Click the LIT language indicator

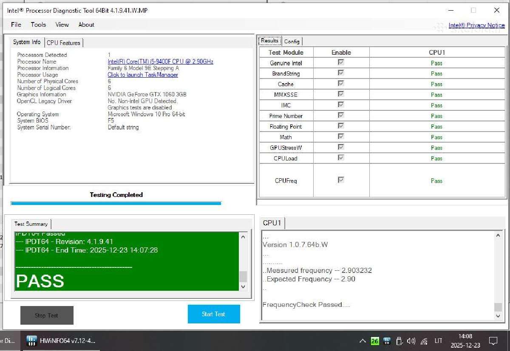[x=439, y=341]
